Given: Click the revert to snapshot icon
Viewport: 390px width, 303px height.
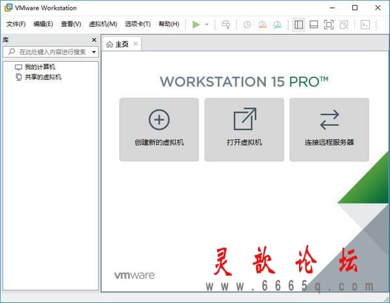Looking at the screenshot, I should (x=262, y=24).
